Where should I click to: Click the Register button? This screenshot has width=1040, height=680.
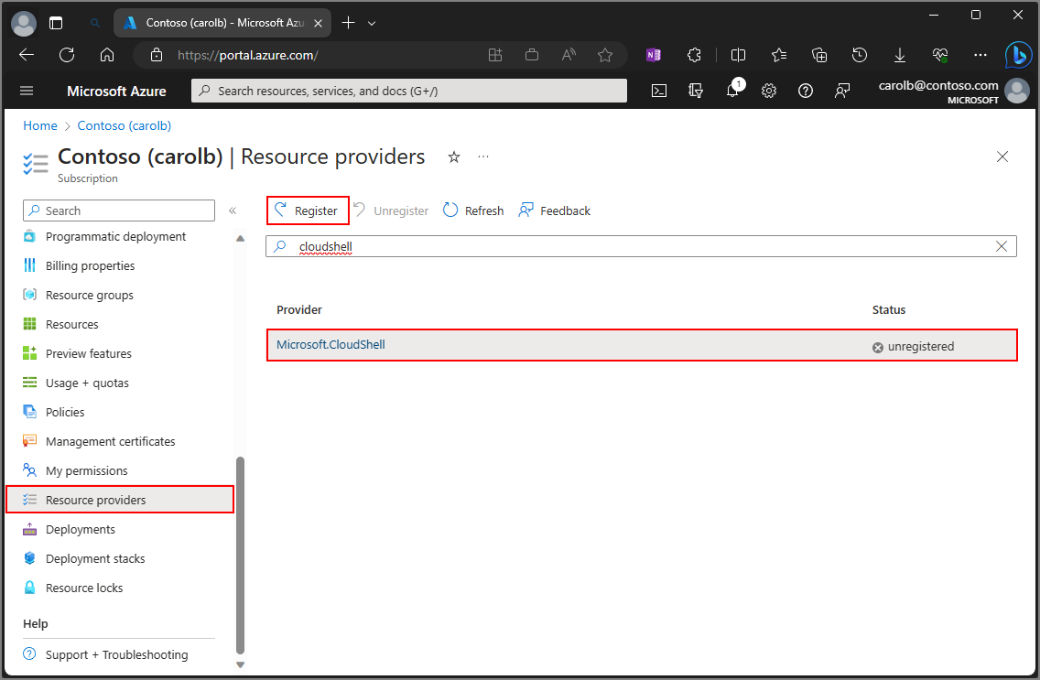tap(307, 210)
